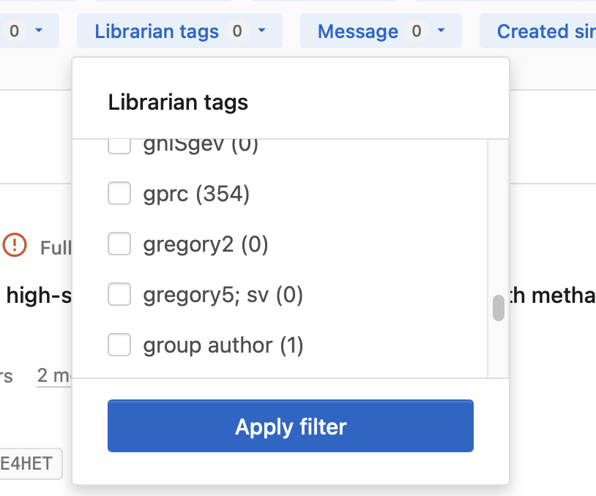Enable the gregory2 tag filter
The height and width of the screenshot is (496, 596).
(119, 244)
